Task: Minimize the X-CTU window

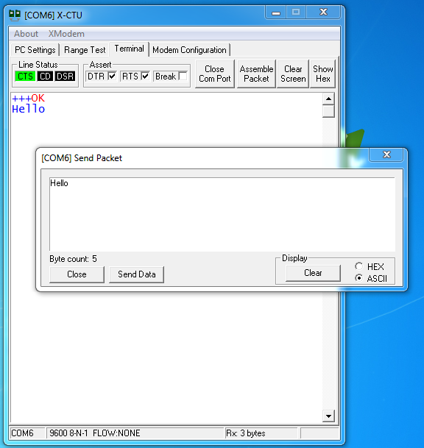Action: pyautogui.click(x=276, y=13)
